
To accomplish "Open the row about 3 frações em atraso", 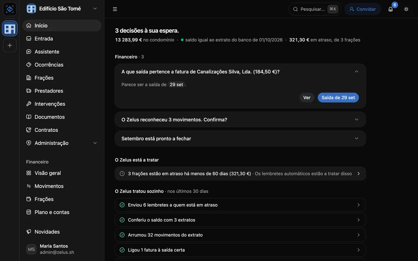I will (240, 174).
